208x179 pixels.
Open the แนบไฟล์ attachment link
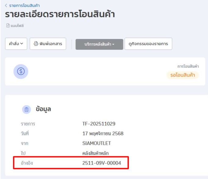pyautogui.click(x=18, y=26)
